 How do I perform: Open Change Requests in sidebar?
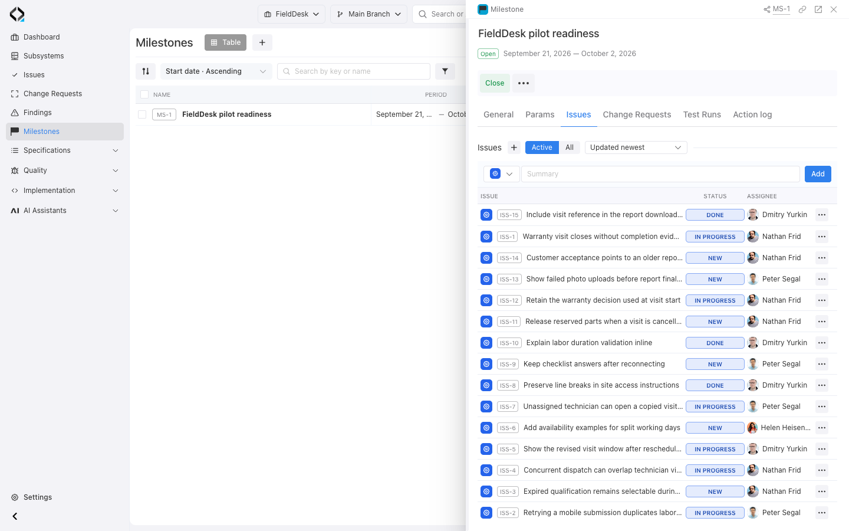coord(65,94)
